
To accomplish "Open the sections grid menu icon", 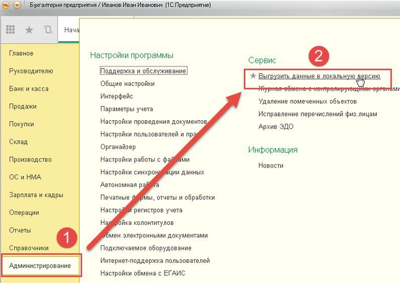I will [x=10, y=30].
